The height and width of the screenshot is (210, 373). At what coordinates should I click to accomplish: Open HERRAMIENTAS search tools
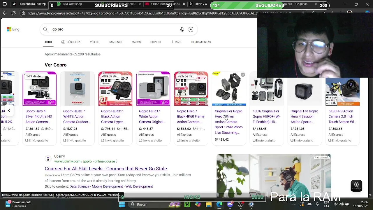point(201,42)
